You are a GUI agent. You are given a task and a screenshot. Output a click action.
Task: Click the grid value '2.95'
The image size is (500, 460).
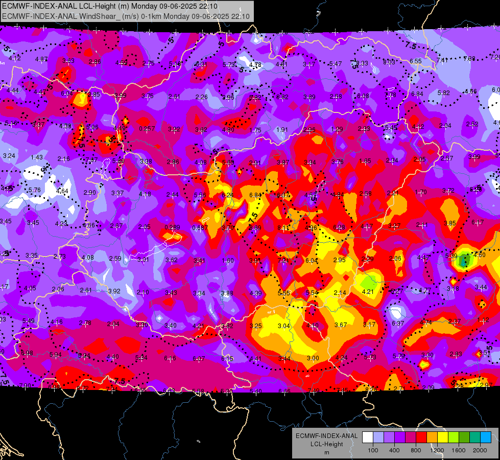point(339,260)
